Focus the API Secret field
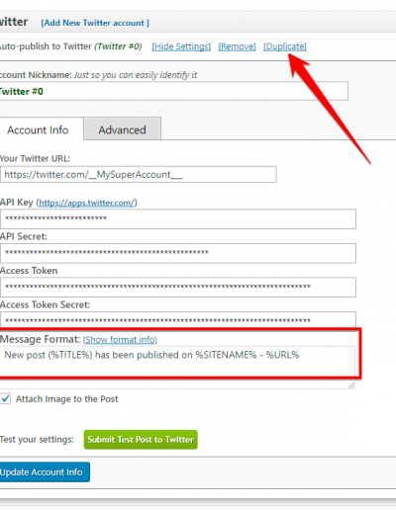The image size is (396, 510). tap(178, 253)
